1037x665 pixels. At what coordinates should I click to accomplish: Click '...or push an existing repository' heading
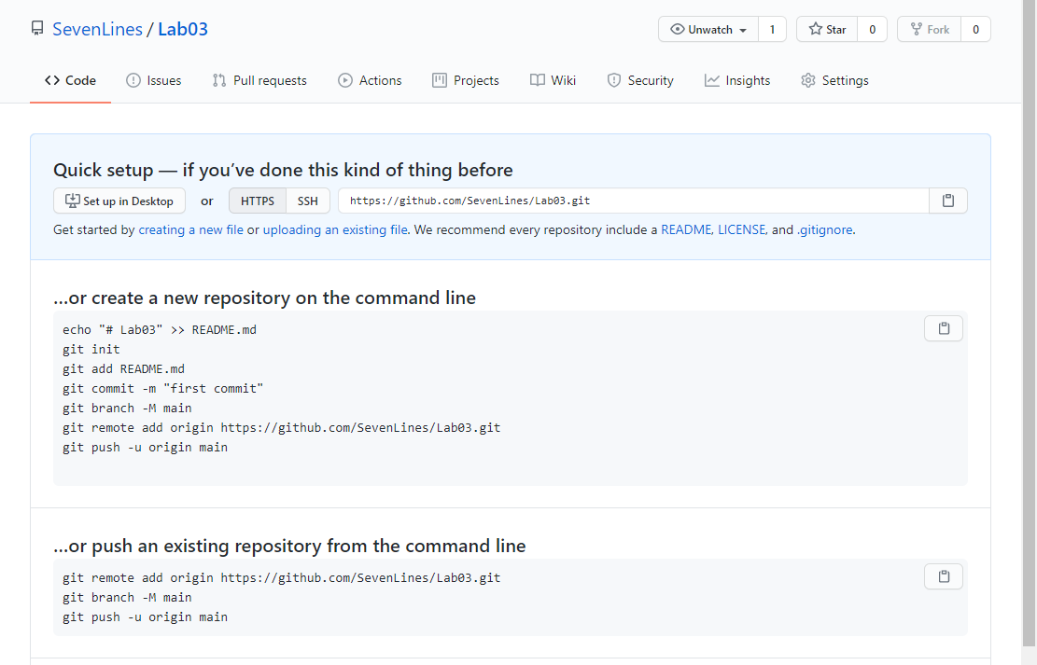tap(289, 546)
